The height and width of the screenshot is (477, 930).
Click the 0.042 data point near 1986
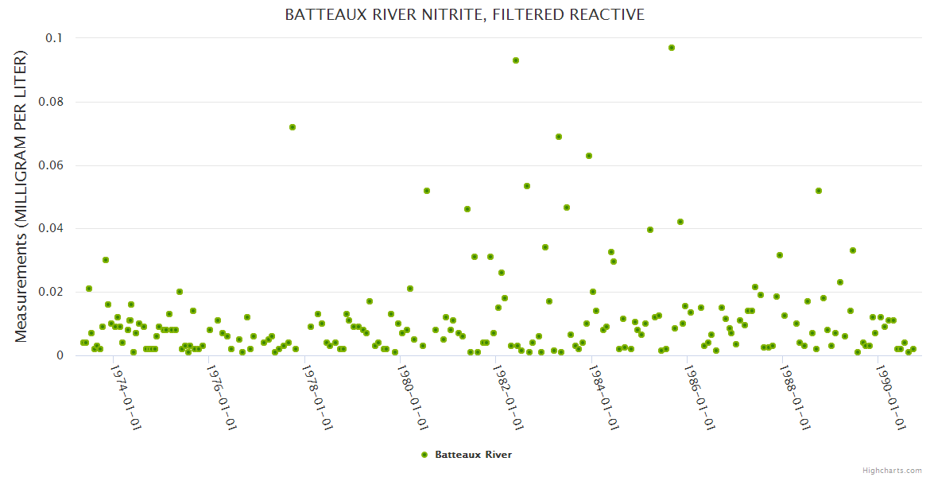[x=680, y=222]
